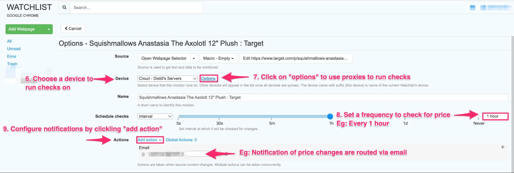The image size is (514, 173).
Task: Edit the Target webpage URL
Action: point(295,58)
